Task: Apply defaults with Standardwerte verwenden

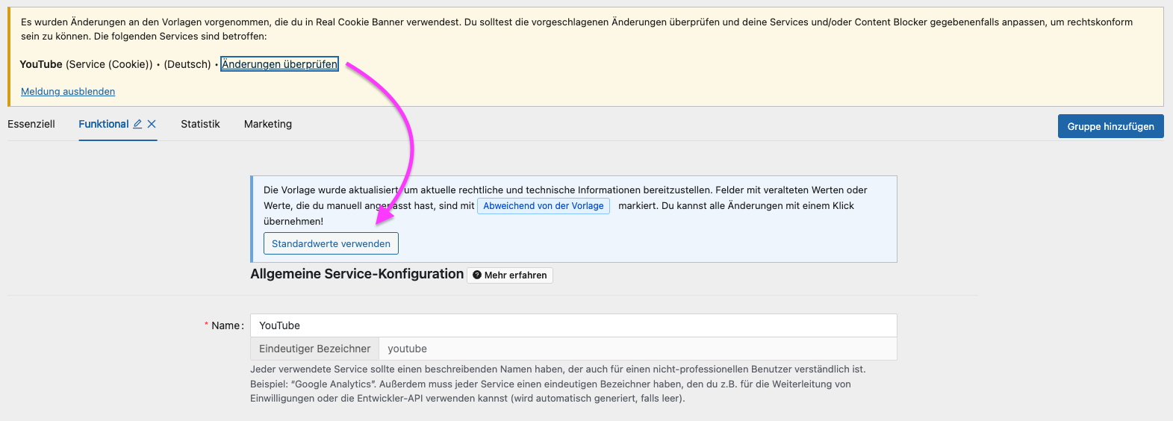Action: point(331,243)
